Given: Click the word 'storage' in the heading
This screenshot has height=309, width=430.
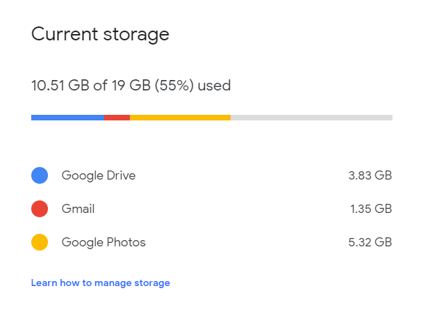Looking at the screenshot, I should point(136,35).
